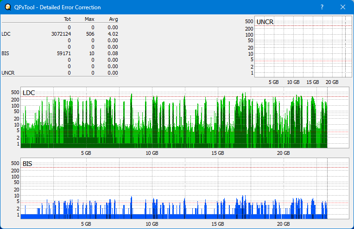This screenshot has height=229, width=354.
Task: Click the 20 GB label under BIS graph
Action: [x=283, y=224]
